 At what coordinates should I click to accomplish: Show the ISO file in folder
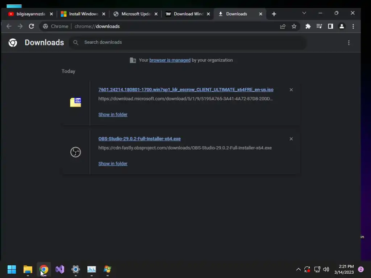(113, 114)
